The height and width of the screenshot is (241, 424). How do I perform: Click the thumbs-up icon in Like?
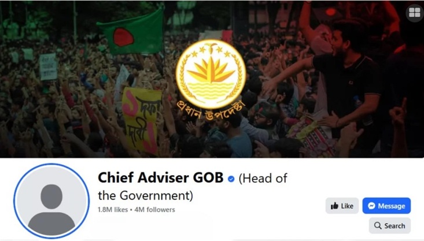(x=334, y=206)
